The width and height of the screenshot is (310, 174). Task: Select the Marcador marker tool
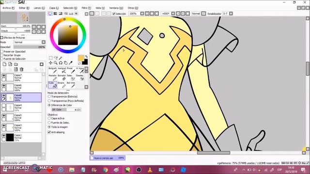[53, 78]
